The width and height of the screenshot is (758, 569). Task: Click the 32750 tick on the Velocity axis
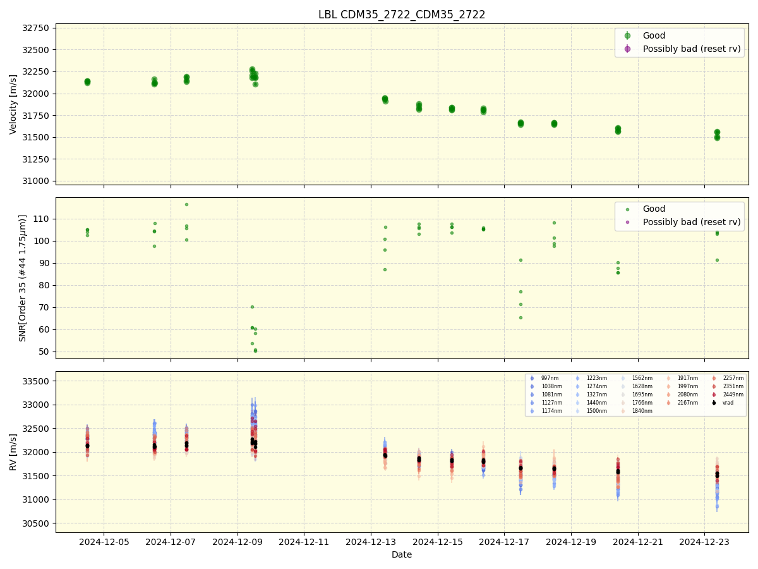[x=37, y=28]
